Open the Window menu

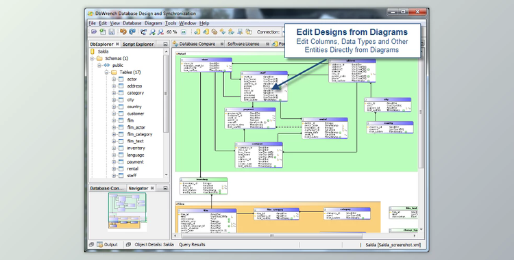pos(188,23)
